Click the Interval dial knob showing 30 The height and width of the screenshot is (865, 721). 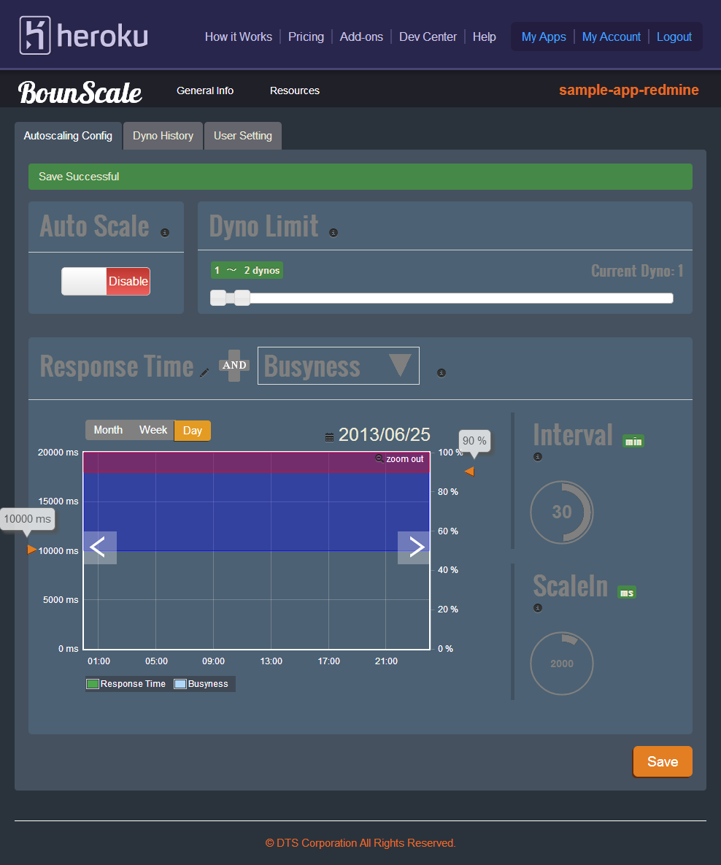coord(562,512)
